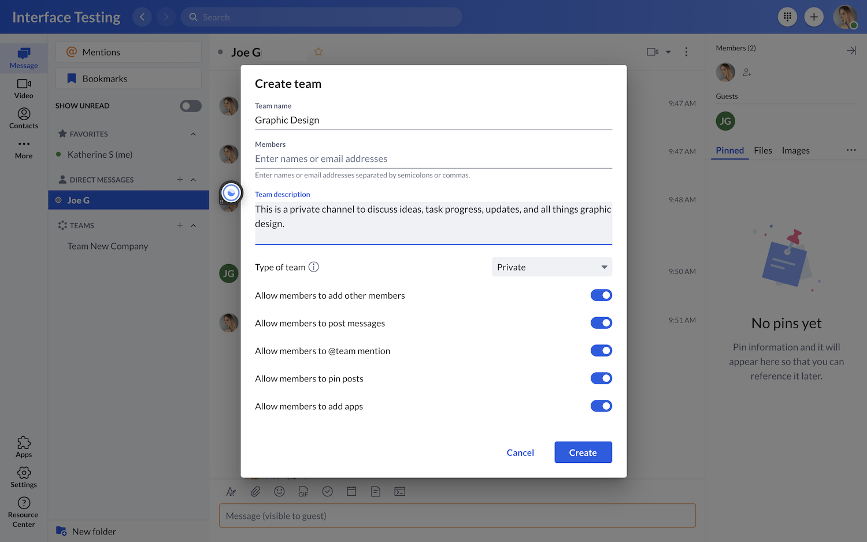
Task: Open Contacts in the left sidebar
Action: [x=24, y=118]
